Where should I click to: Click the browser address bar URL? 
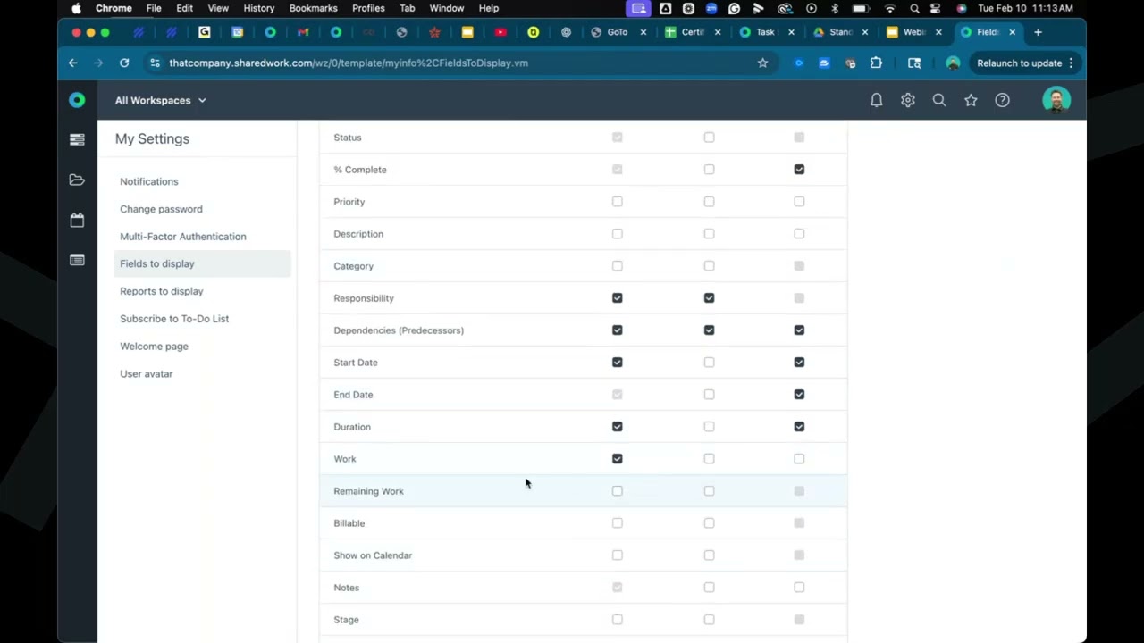pos(349,63)
